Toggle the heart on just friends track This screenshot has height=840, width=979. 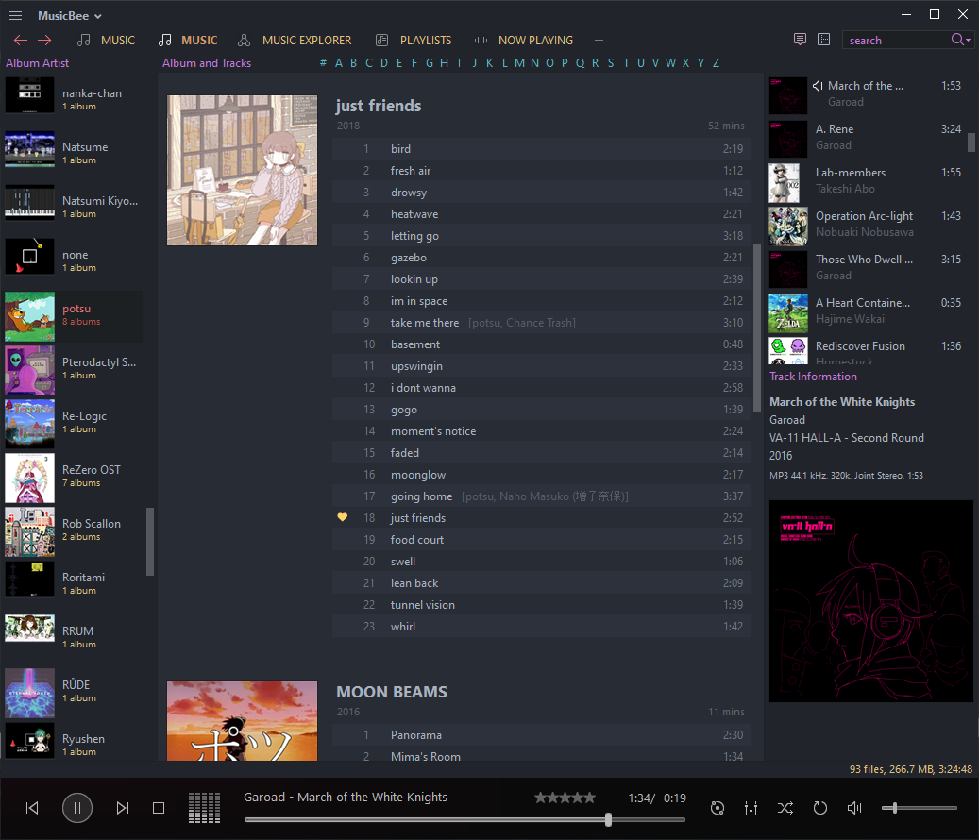tap(342, 517)
